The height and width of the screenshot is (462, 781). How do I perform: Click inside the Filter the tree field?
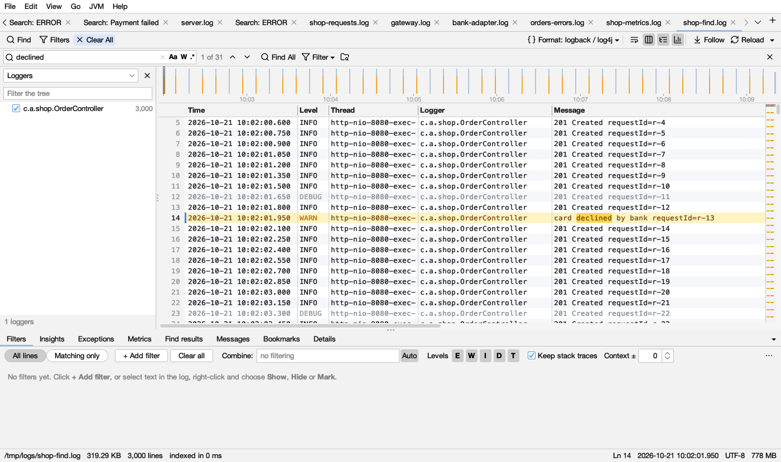78,93
